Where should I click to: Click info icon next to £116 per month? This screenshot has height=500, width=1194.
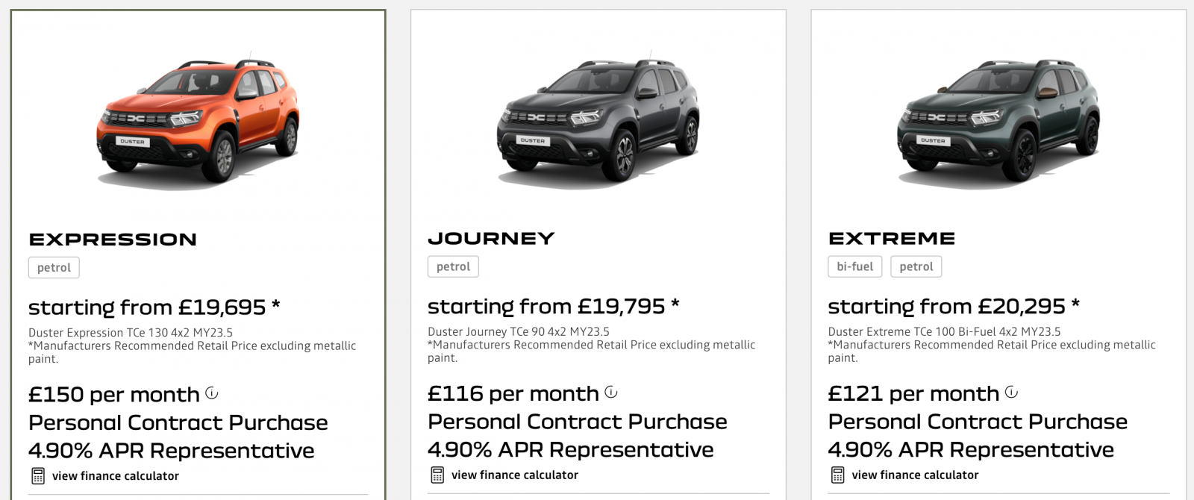[x=611, y=392]
